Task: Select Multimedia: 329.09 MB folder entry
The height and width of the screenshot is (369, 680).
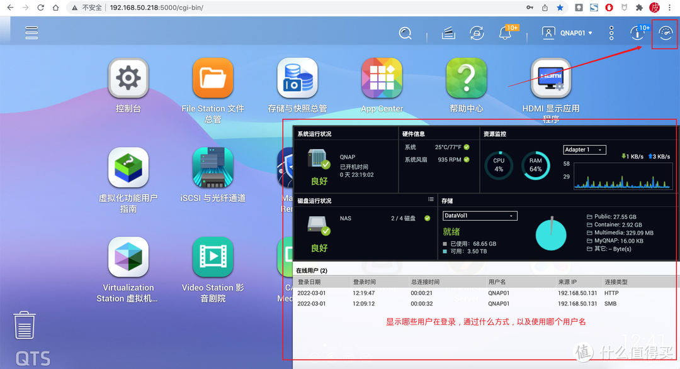Action: coord(620,233)
